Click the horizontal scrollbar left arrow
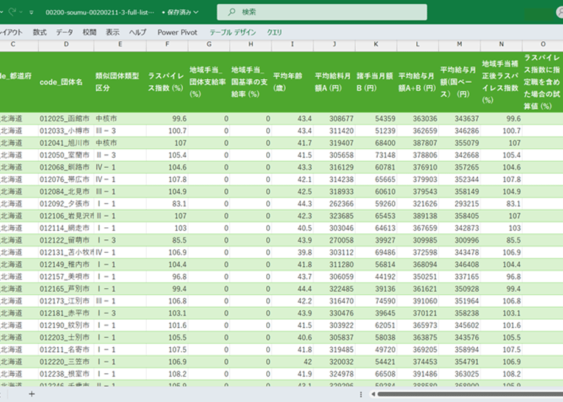This screenshot has width=563, height=402. (x=373, y=394)
